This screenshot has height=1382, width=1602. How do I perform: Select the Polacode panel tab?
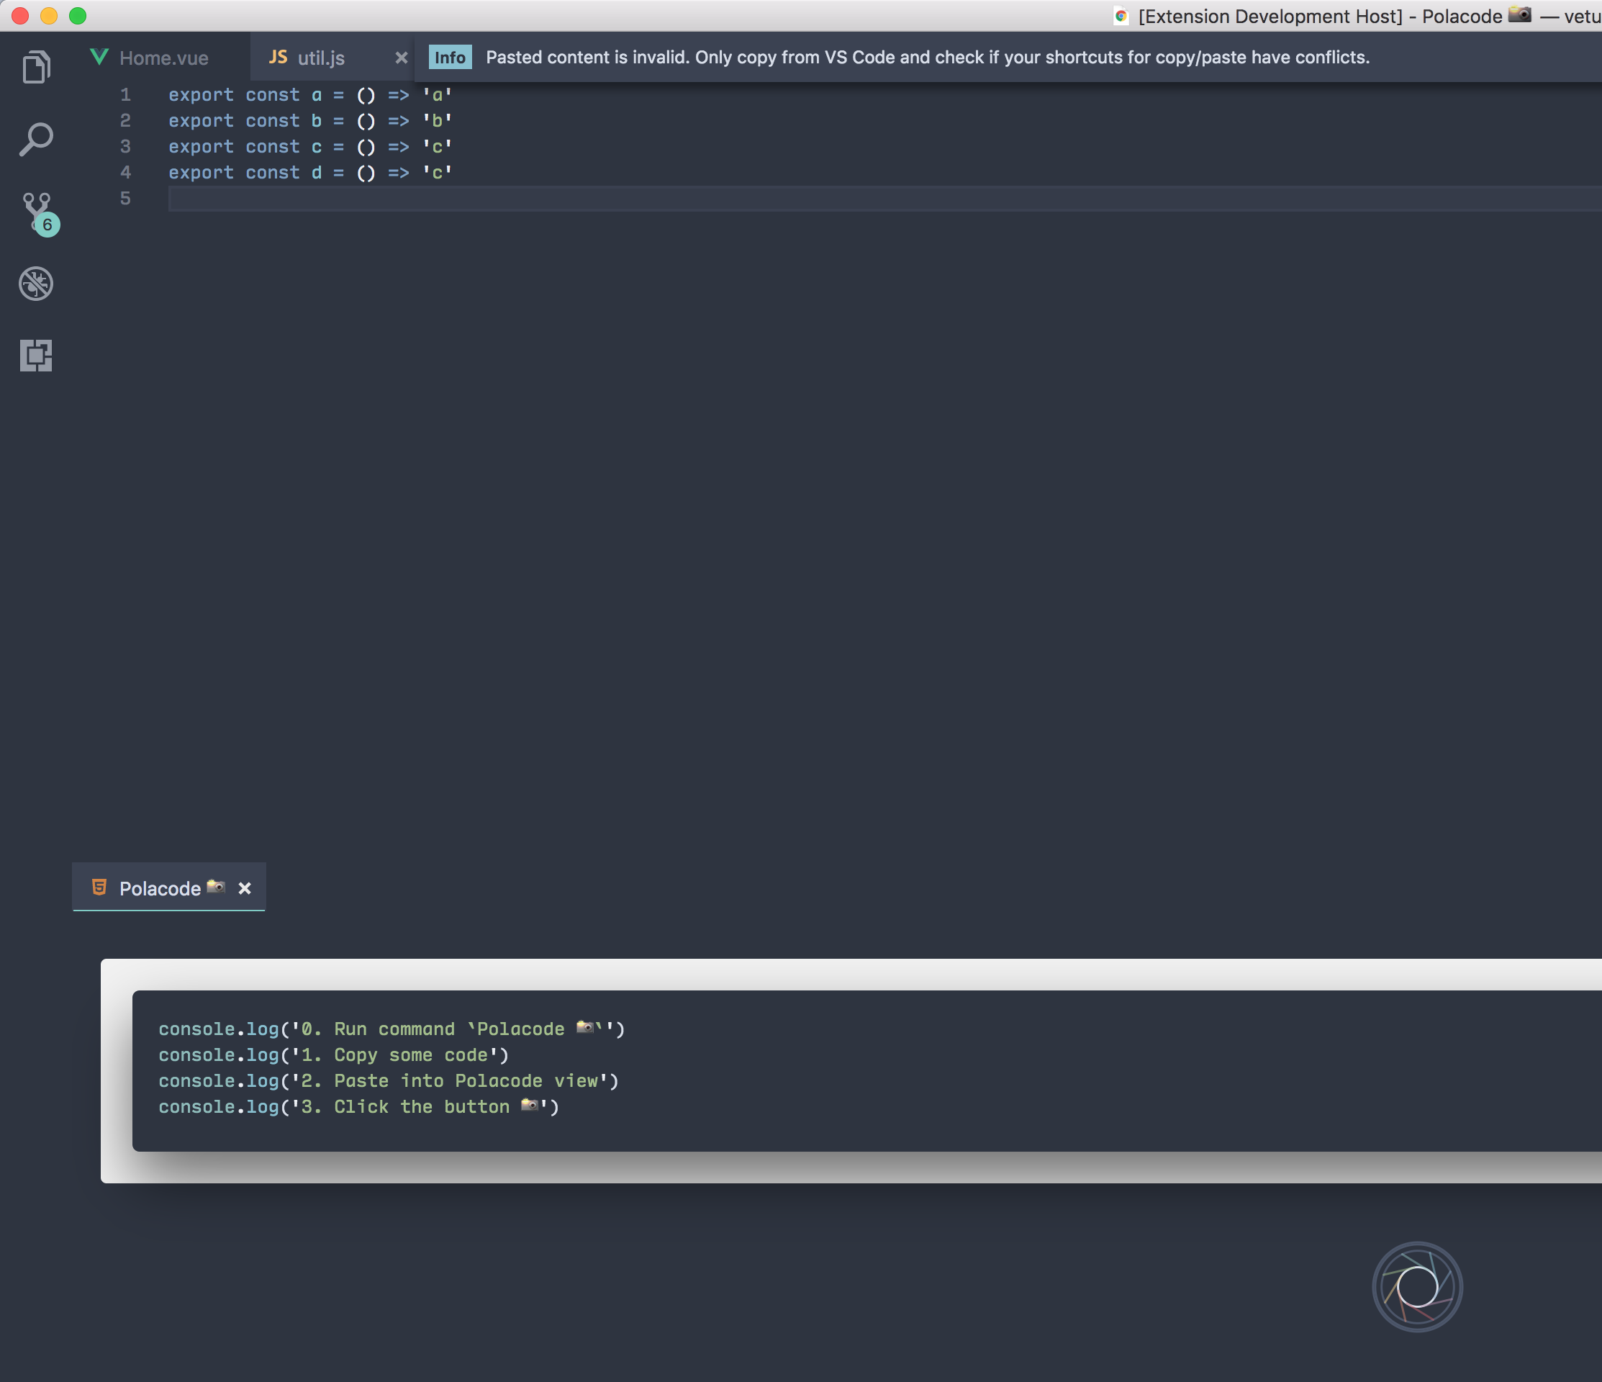pyautogui.click(x=160, y=888)
